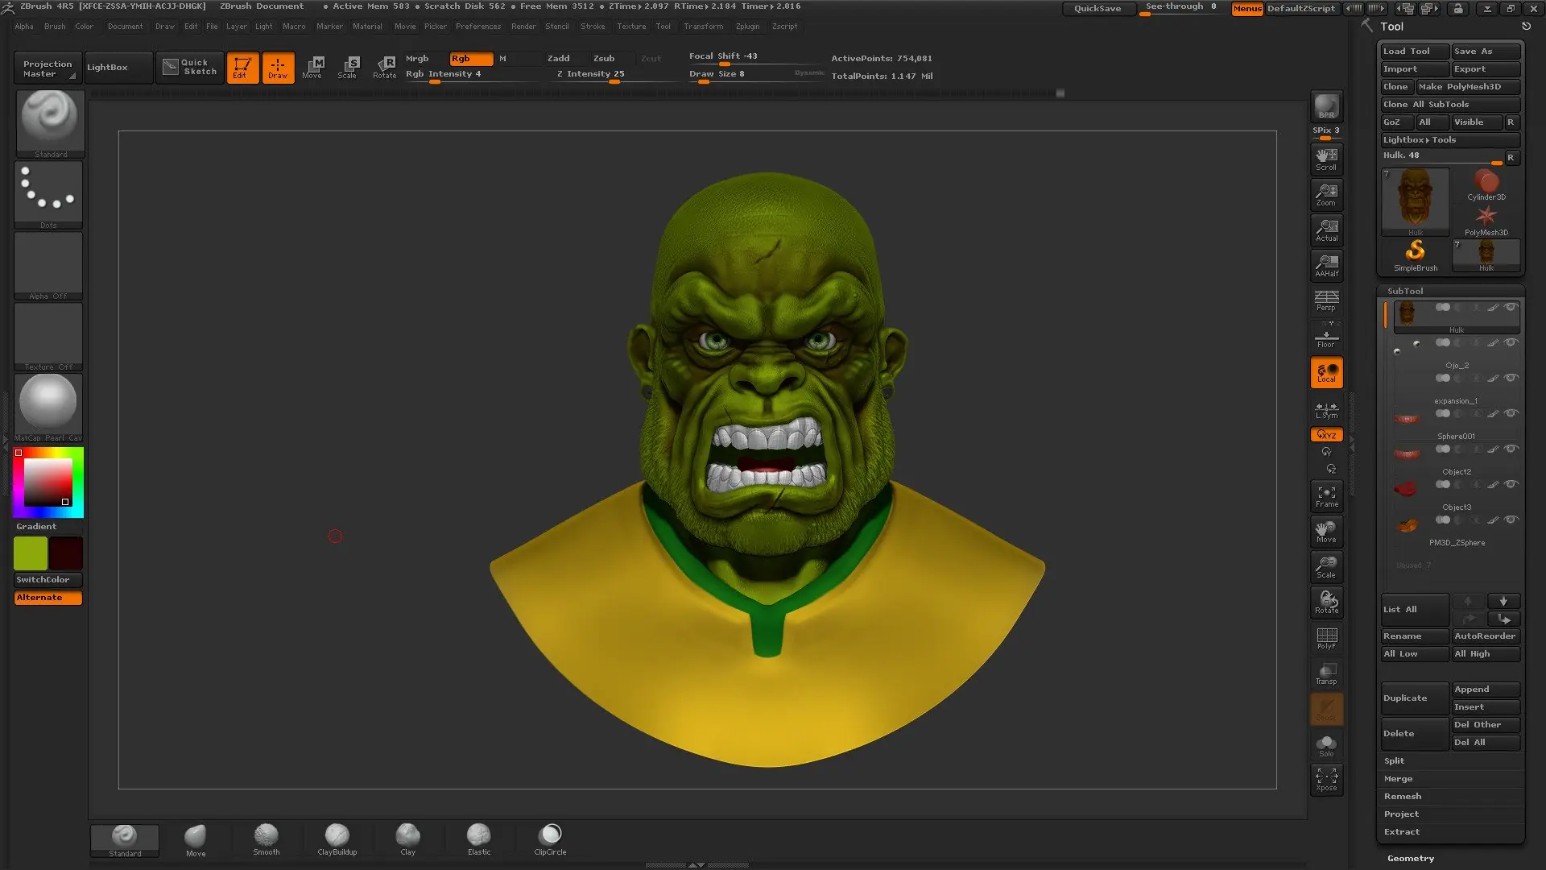Click Make PolyMesh3D button
The width and height of the screenshot is (1546, 870).
pos(1468,87)
